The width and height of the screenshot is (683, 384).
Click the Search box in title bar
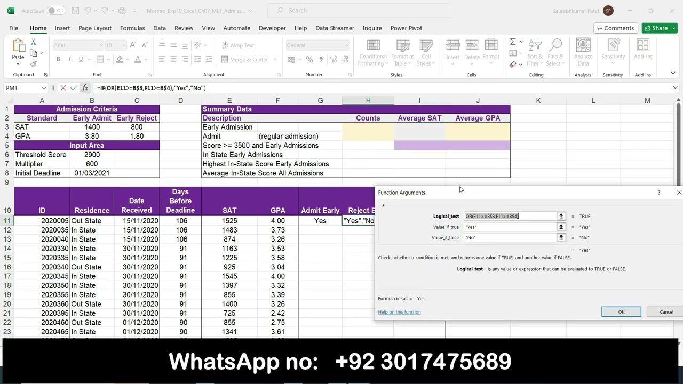[x=359, y=11]
